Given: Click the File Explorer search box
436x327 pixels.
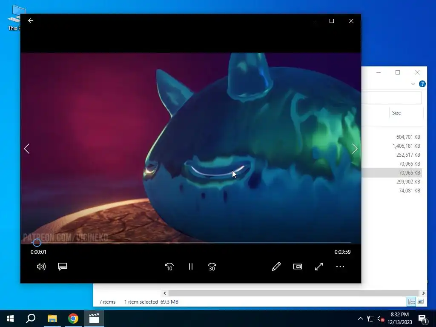Looking at the screenshot, I should point(392,98).
